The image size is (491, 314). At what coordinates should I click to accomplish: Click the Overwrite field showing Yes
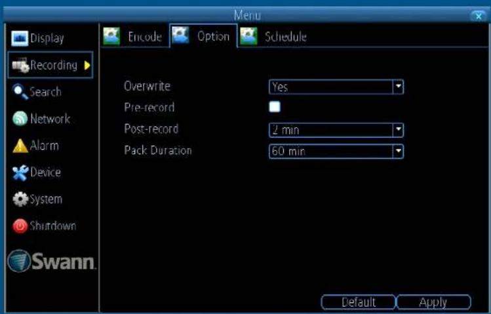click(336, 87)
